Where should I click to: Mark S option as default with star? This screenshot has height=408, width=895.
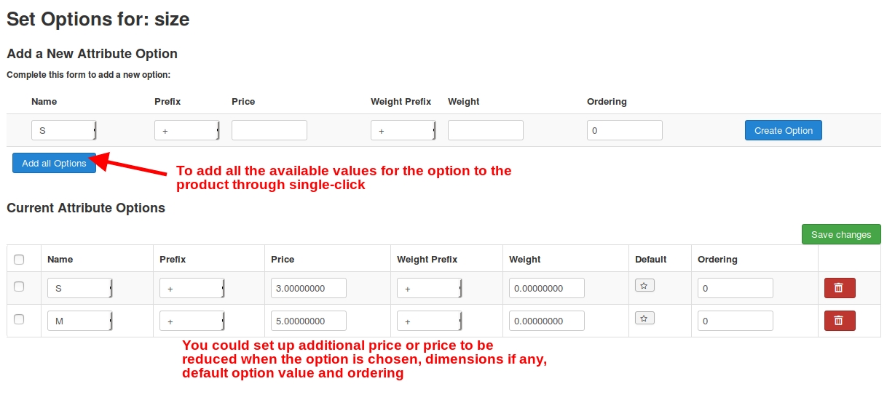coord(644,285)
